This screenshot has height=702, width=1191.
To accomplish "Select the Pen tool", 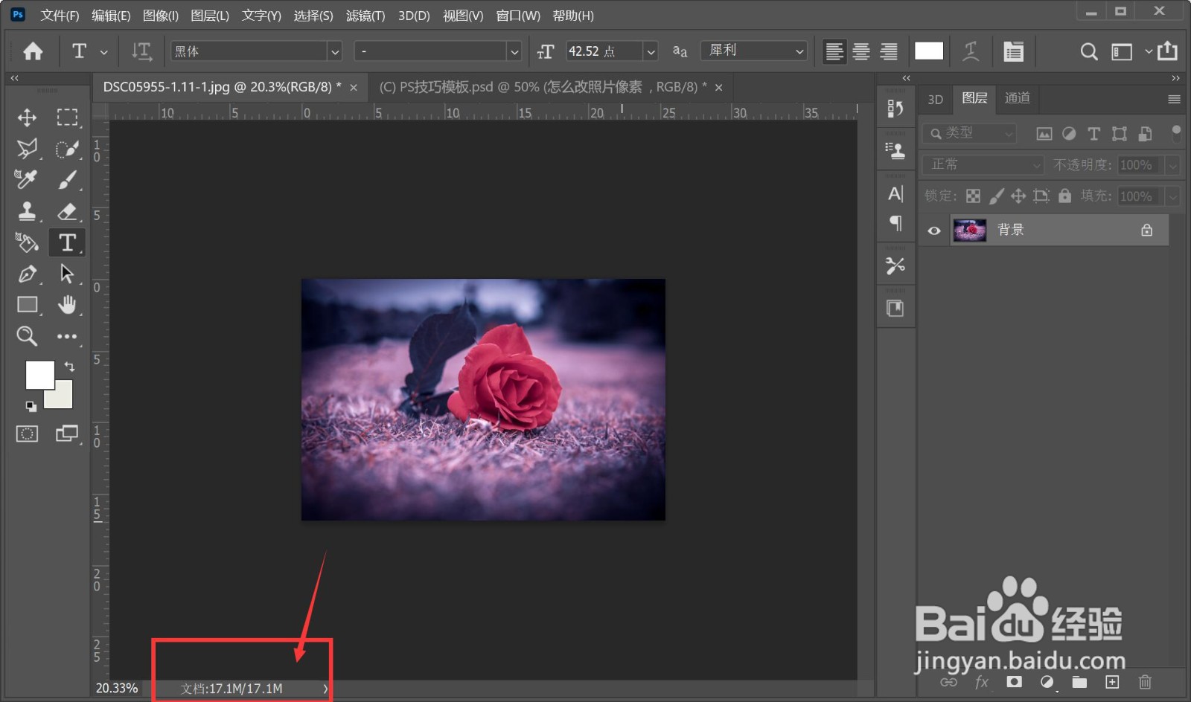I will coord(27,274).
